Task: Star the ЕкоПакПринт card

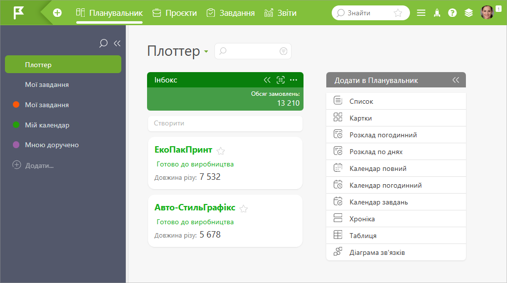Action: [220, 151]
